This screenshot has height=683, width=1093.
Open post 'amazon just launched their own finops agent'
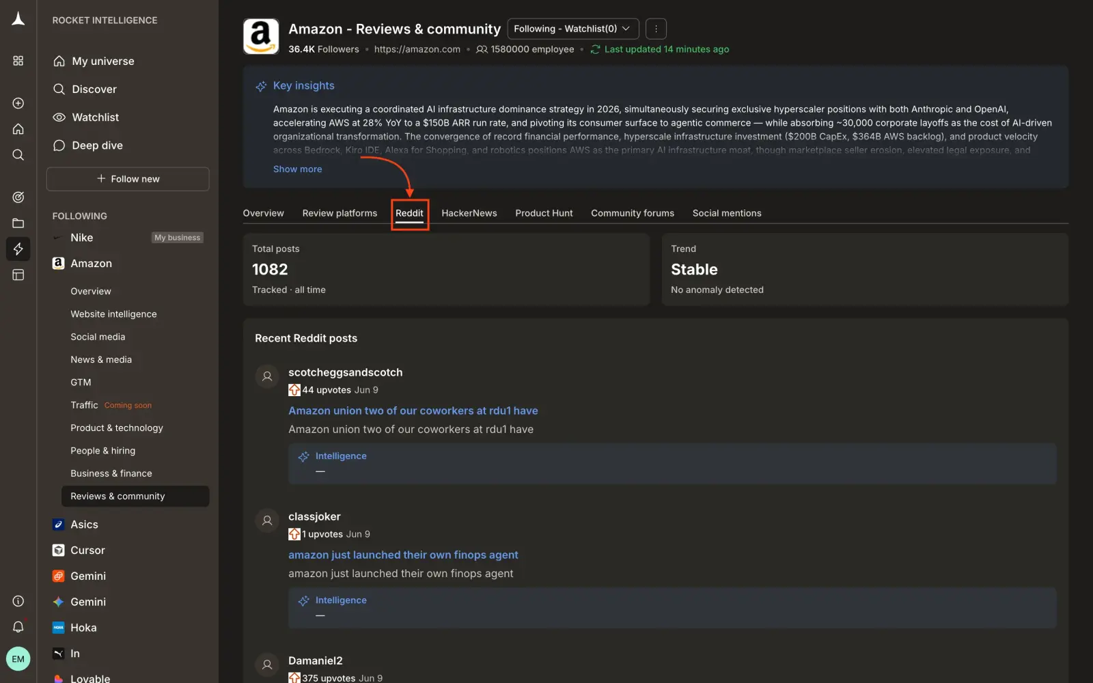tap(403, 555)
